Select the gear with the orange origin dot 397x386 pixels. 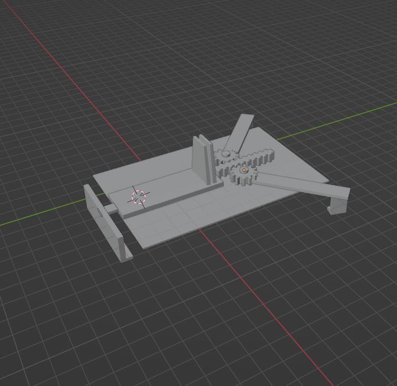[244, 175]
